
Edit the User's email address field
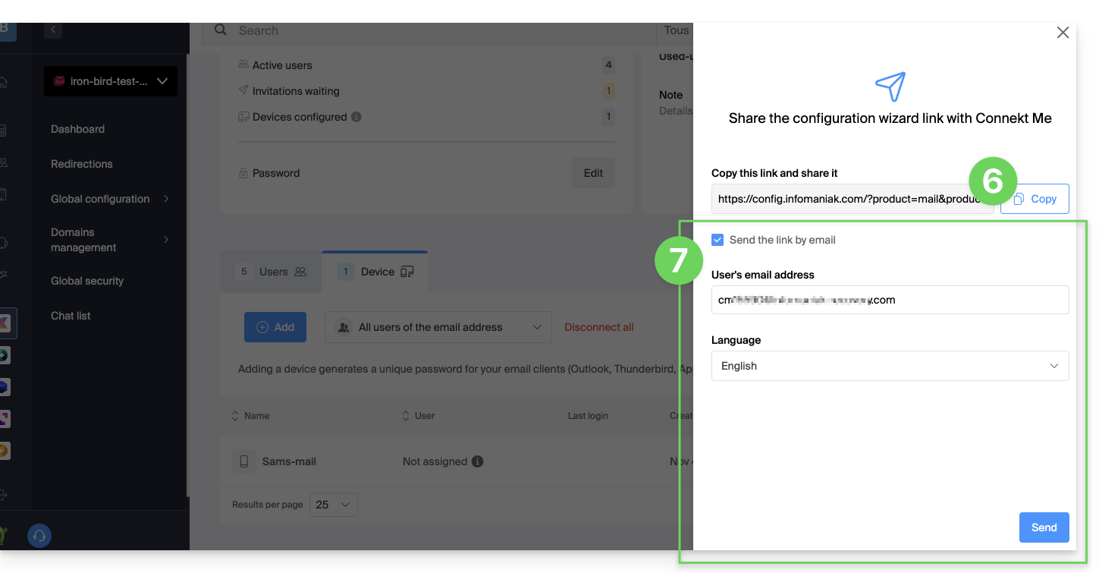890,300
